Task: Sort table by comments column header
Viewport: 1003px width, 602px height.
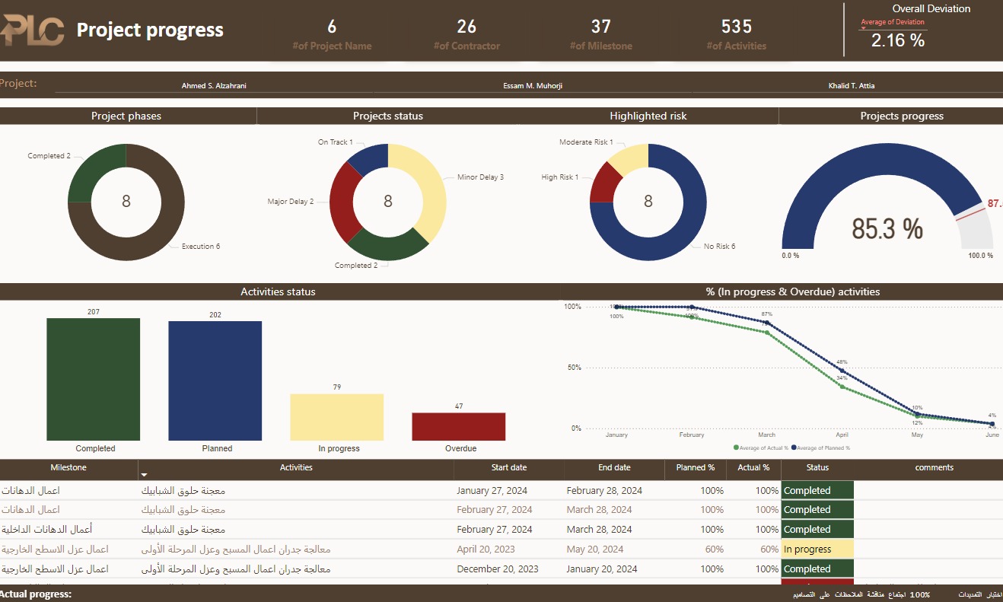Action: (934, 467)
